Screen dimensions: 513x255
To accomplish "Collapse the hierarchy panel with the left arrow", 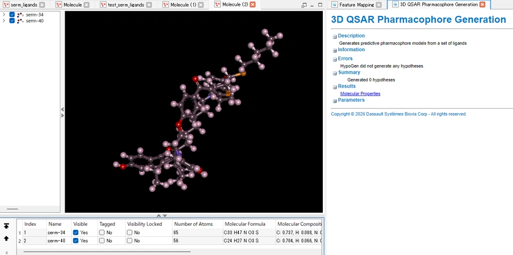I will tap(63, 109).
